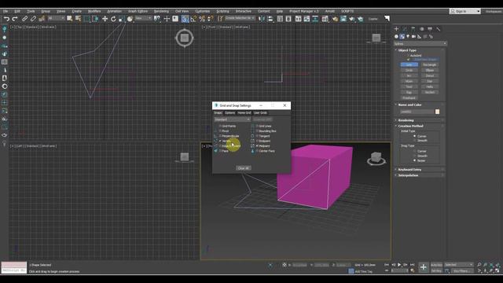The height and width of the screenshot is (283, 503).
Task: Choose Geometry category sphere icon
Action: (x=396, y=37)
